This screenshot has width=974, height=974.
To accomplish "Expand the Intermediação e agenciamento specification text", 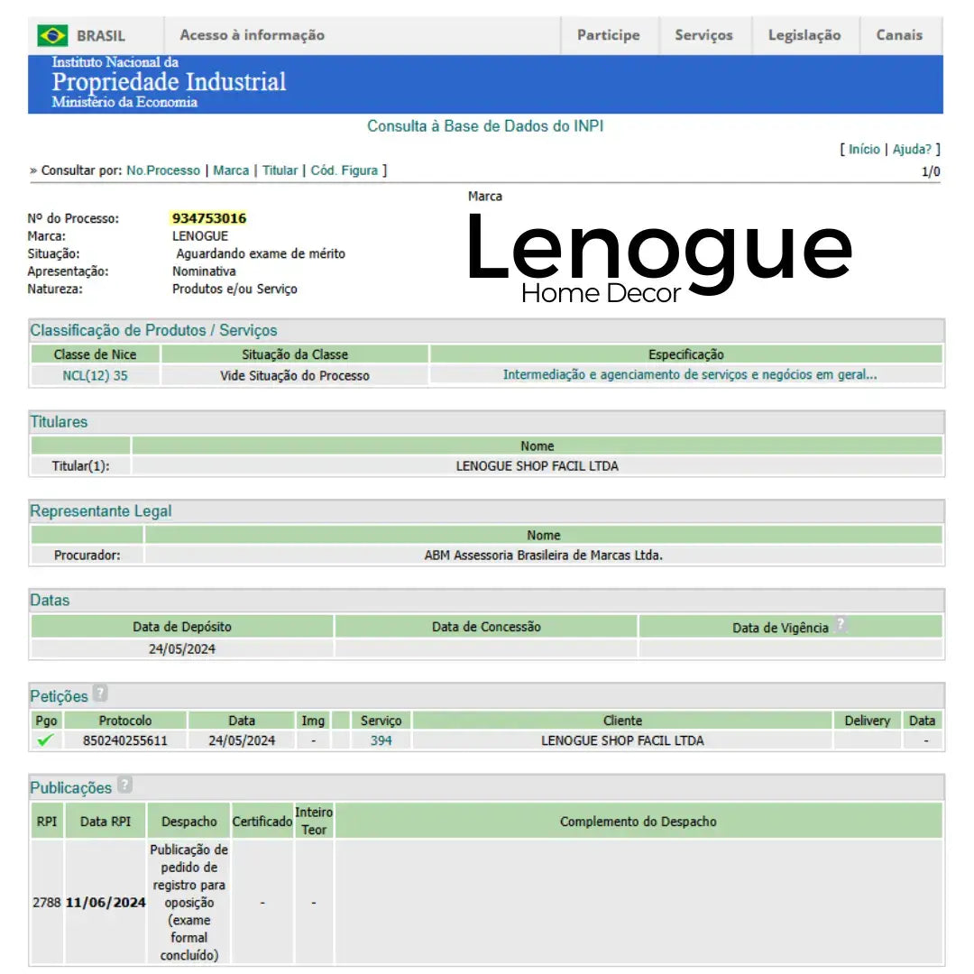I will click(x=689, y=375).
